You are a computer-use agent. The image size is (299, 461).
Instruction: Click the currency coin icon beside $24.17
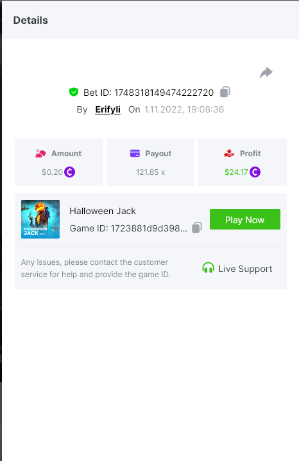tap(255, 172)
